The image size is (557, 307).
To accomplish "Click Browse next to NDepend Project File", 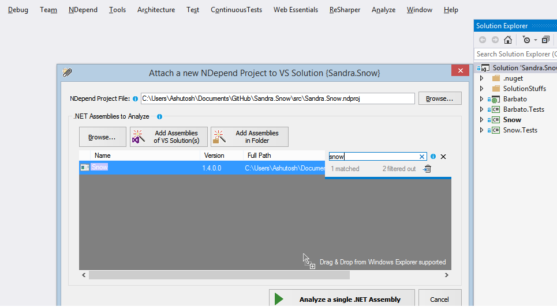I will (x=440, y=98).
